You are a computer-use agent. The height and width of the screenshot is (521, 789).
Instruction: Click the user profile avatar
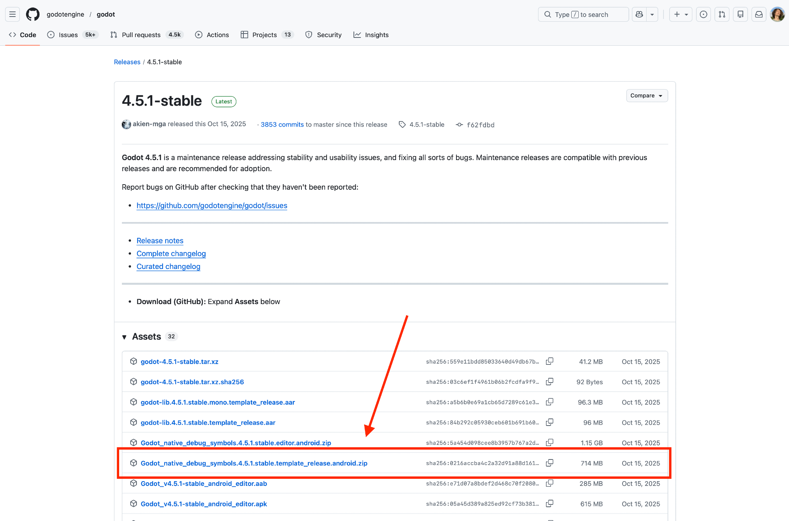pyautogui.click(x=777, y=15)
